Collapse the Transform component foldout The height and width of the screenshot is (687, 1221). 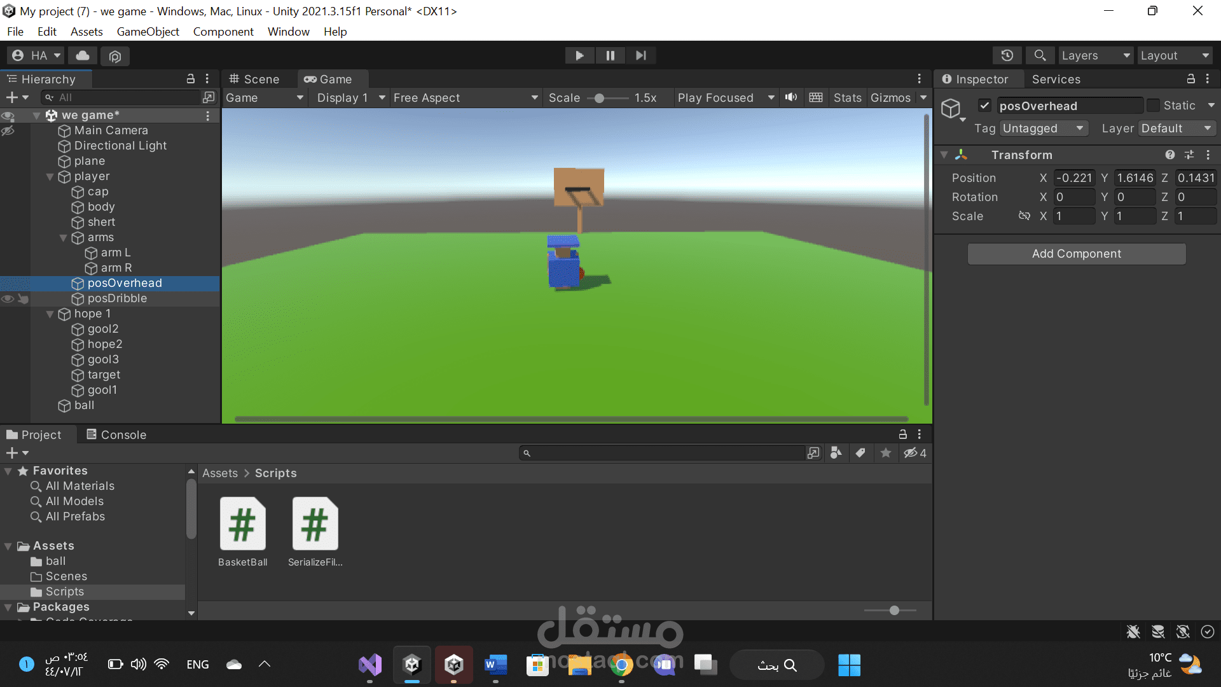coord(944,155)
